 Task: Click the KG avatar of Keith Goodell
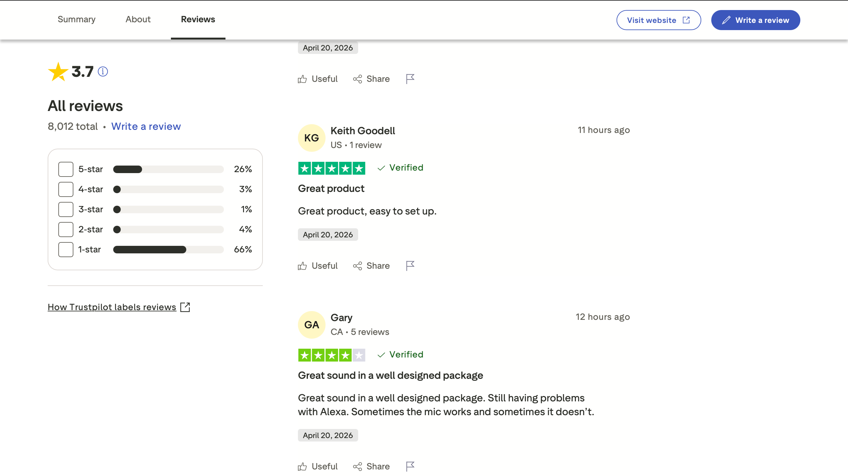(x=311, y=138)
